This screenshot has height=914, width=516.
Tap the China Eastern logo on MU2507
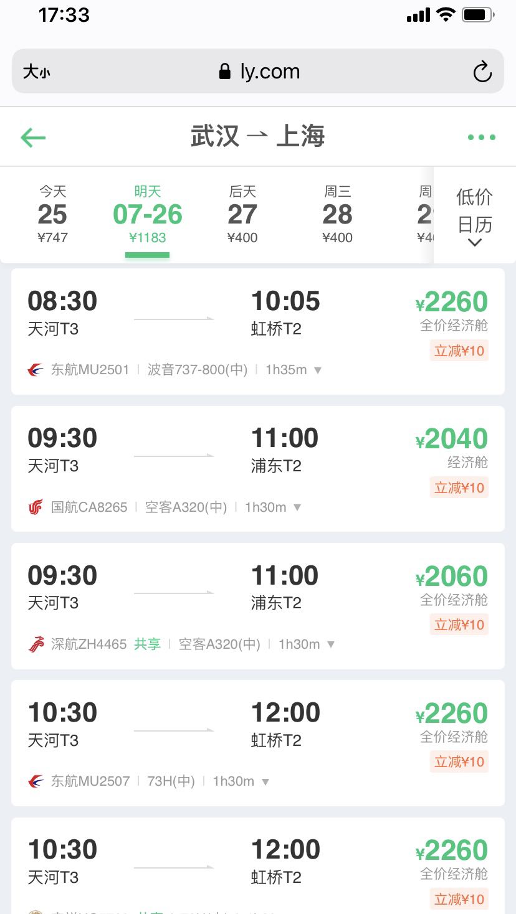point(36,781)
